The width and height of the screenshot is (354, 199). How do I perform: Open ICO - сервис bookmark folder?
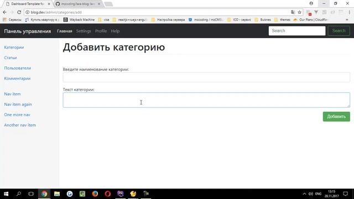click(240, 20)
